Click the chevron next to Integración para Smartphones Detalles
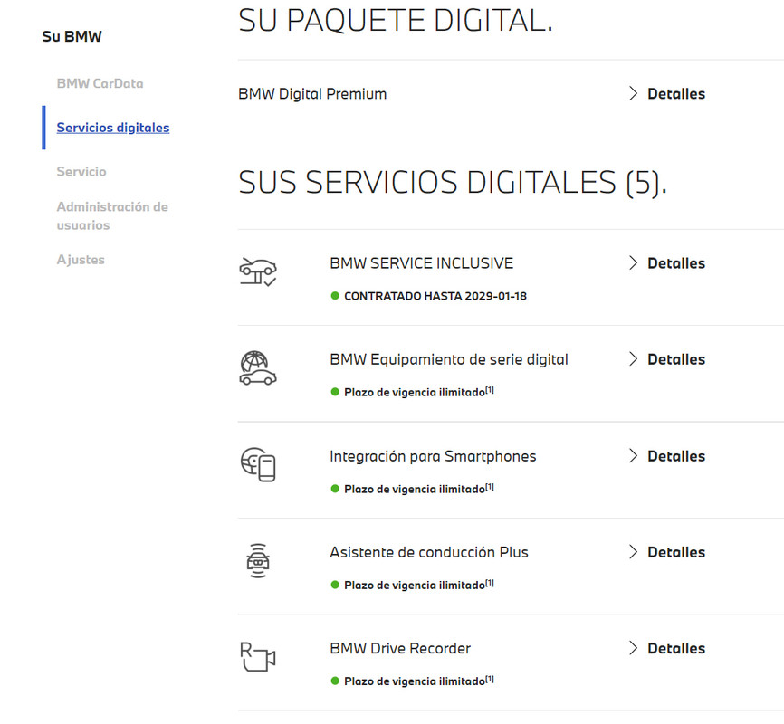The width and height of the screenshot is (784, 724). pyautogui.click(x=633, y=456)
